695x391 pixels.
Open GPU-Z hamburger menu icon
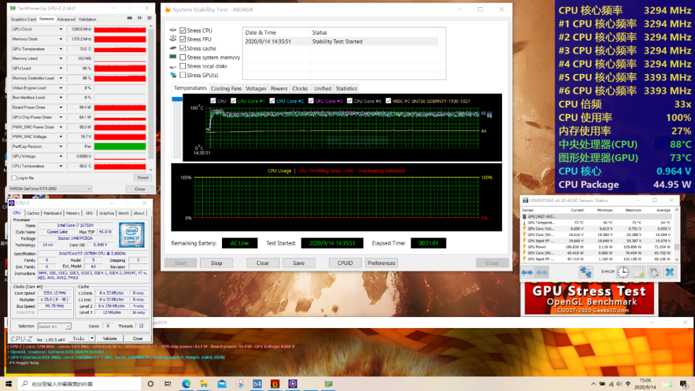click(149, 18)
